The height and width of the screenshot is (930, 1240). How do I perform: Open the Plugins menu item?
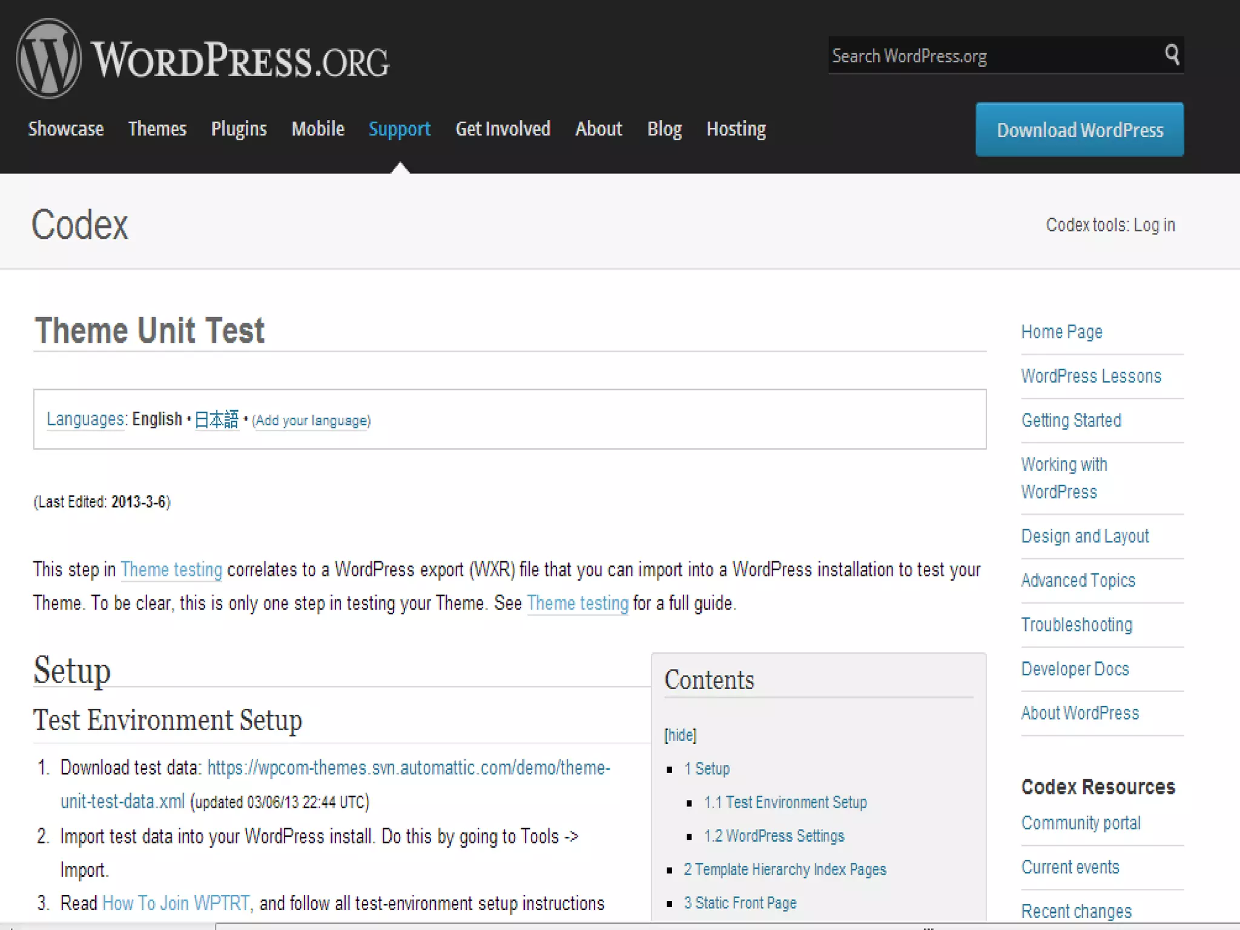tap(239, 129)
